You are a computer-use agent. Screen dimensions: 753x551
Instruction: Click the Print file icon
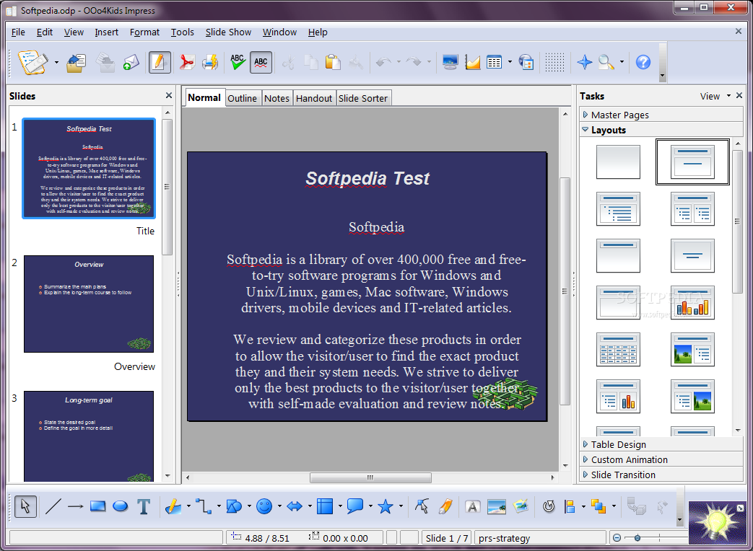pyautogui.click(x=210, y=62)
